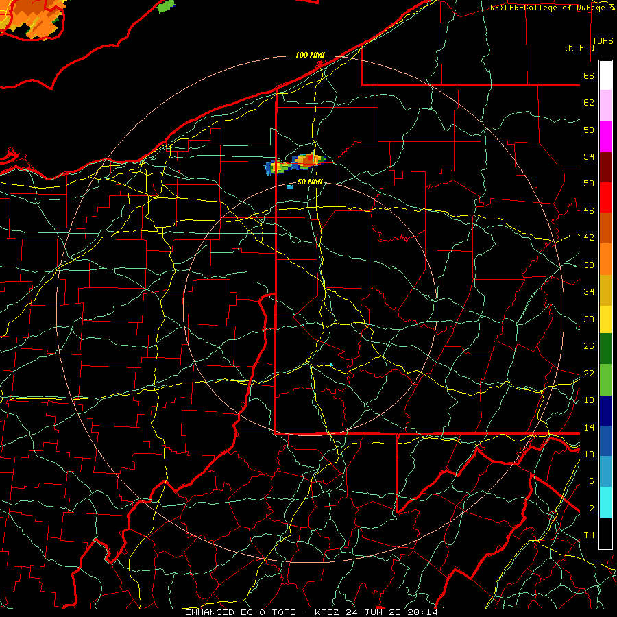Click the yellow legend swatch
The height and width of the screenshot is (617, 617).
click(605, 319)
